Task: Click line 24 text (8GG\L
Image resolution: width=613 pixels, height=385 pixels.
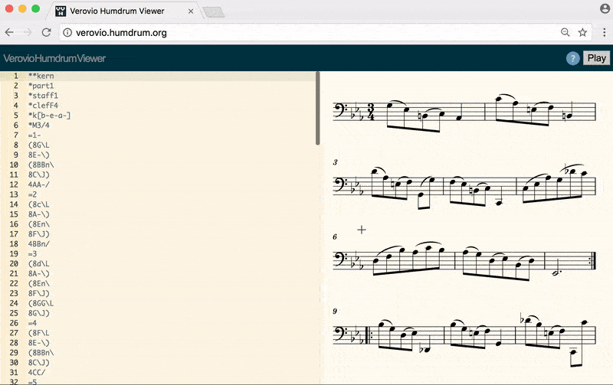Action: coord(41,303)
